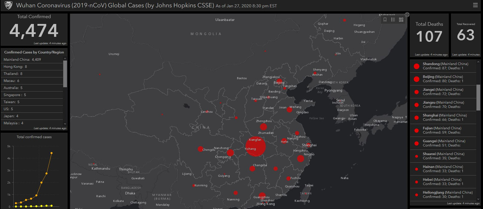
Task: Click the Total Confirmed 4,474 number
Action: [34, 31]
